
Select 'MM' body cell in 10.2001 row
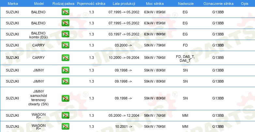[185, 126]
